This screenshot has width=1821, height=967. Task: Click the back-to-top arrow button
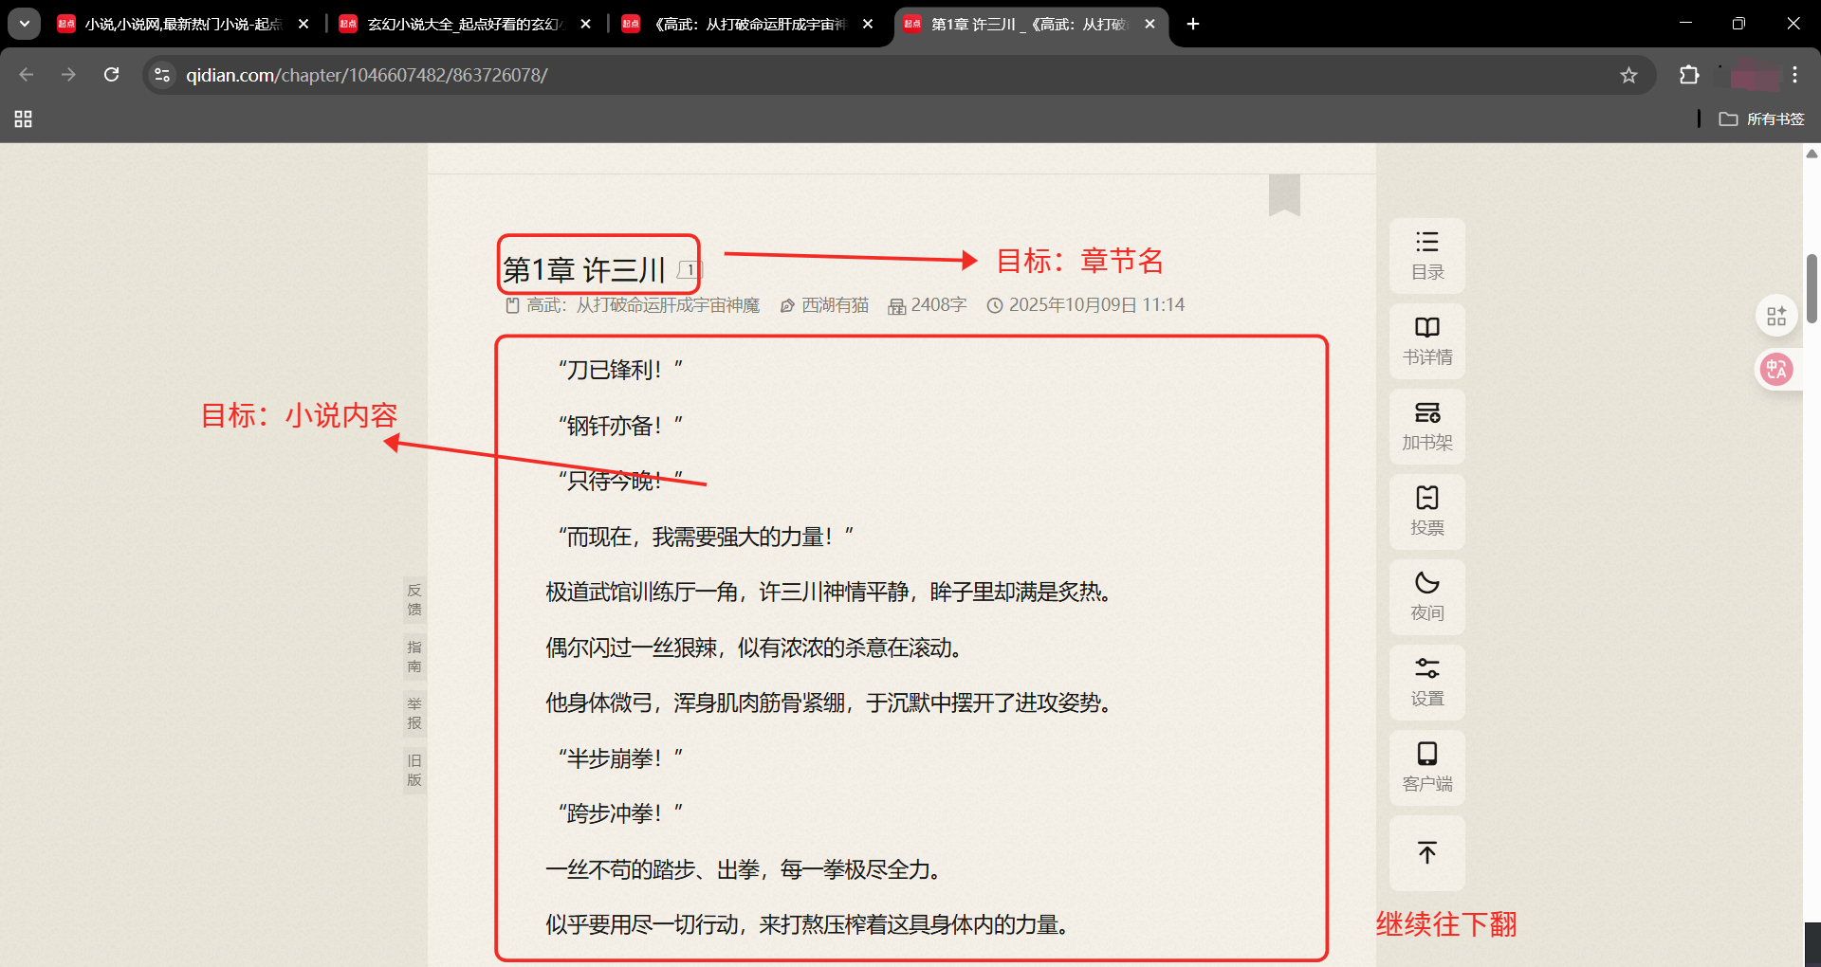pos(1426,852)
